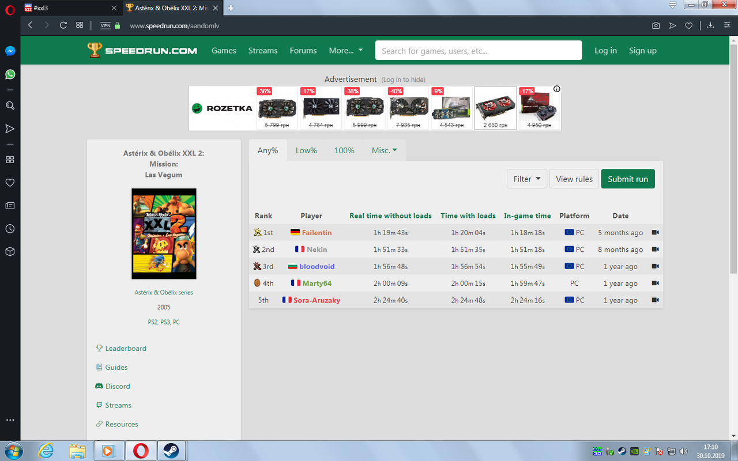
Task: Watch video of Failentin's run
Action: [656, 233]
